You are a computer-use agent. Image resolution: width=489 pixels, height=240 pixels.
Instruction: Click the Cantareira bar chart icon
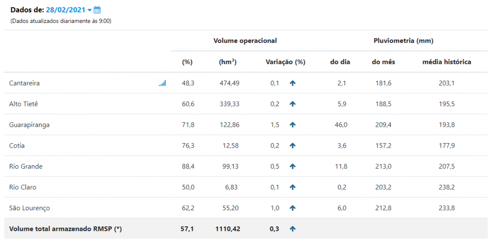(x=162, y=84)
